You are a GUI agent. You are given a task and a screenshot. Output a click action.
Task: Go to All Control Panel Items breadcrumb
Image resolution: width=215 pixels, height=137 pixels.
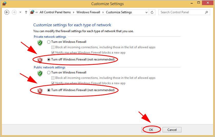(55, 12)
